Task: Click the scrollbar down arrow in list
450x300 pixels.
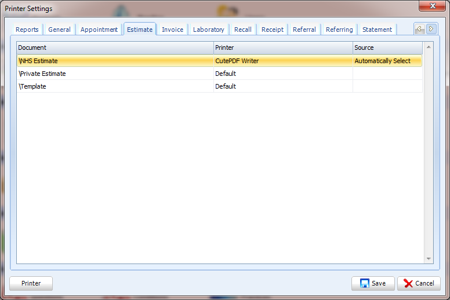Action: tap(429, 258)
